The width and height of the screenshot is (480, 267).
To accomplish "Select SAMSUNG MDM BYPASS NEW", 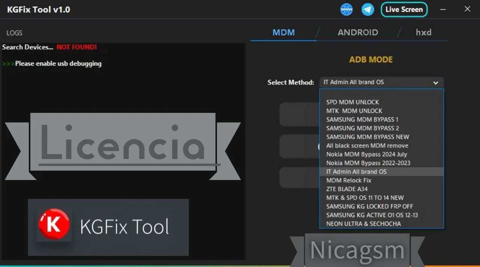I will pos(381,137).
